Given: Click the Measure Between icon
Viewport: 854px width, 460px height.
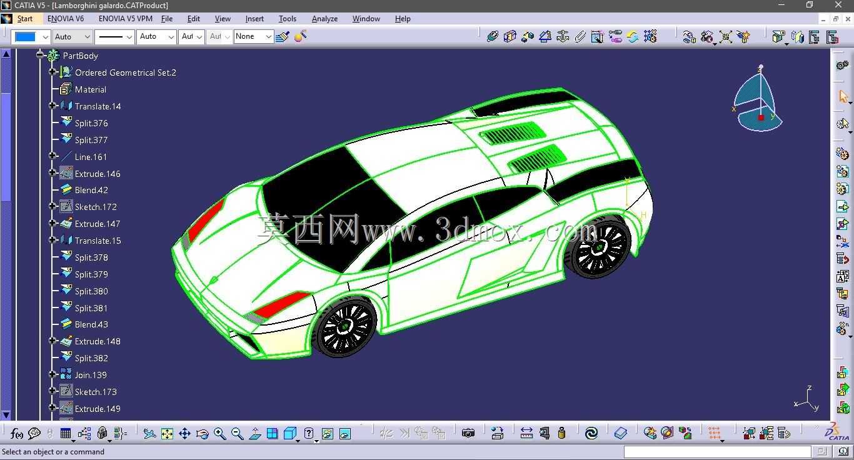Looking at the screenshot, I should 526,433.
